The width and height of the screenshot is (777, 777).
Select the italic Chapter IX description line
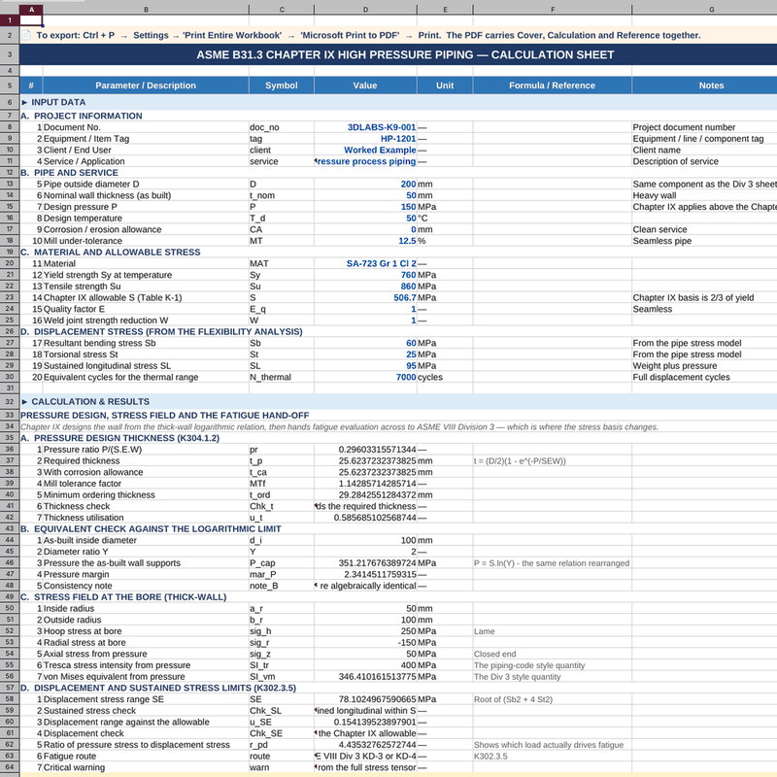click(339, 427)
